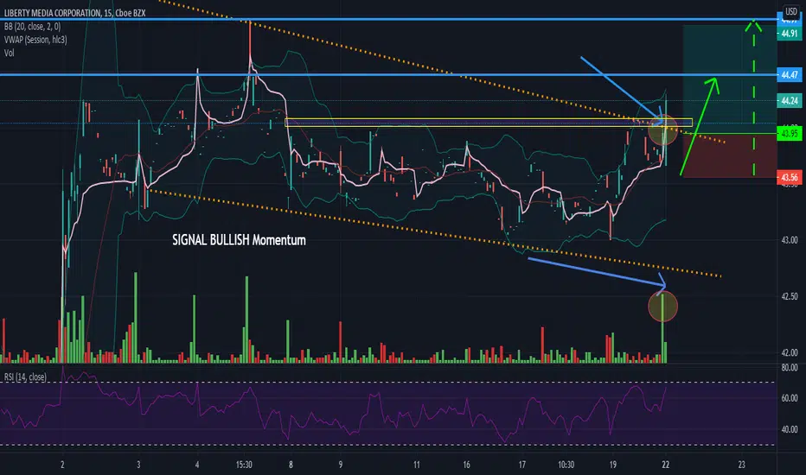Select the RSI (14, close) indicator legend
The height and width of the screenshot is (475, 806).
(x=25, y=377)
